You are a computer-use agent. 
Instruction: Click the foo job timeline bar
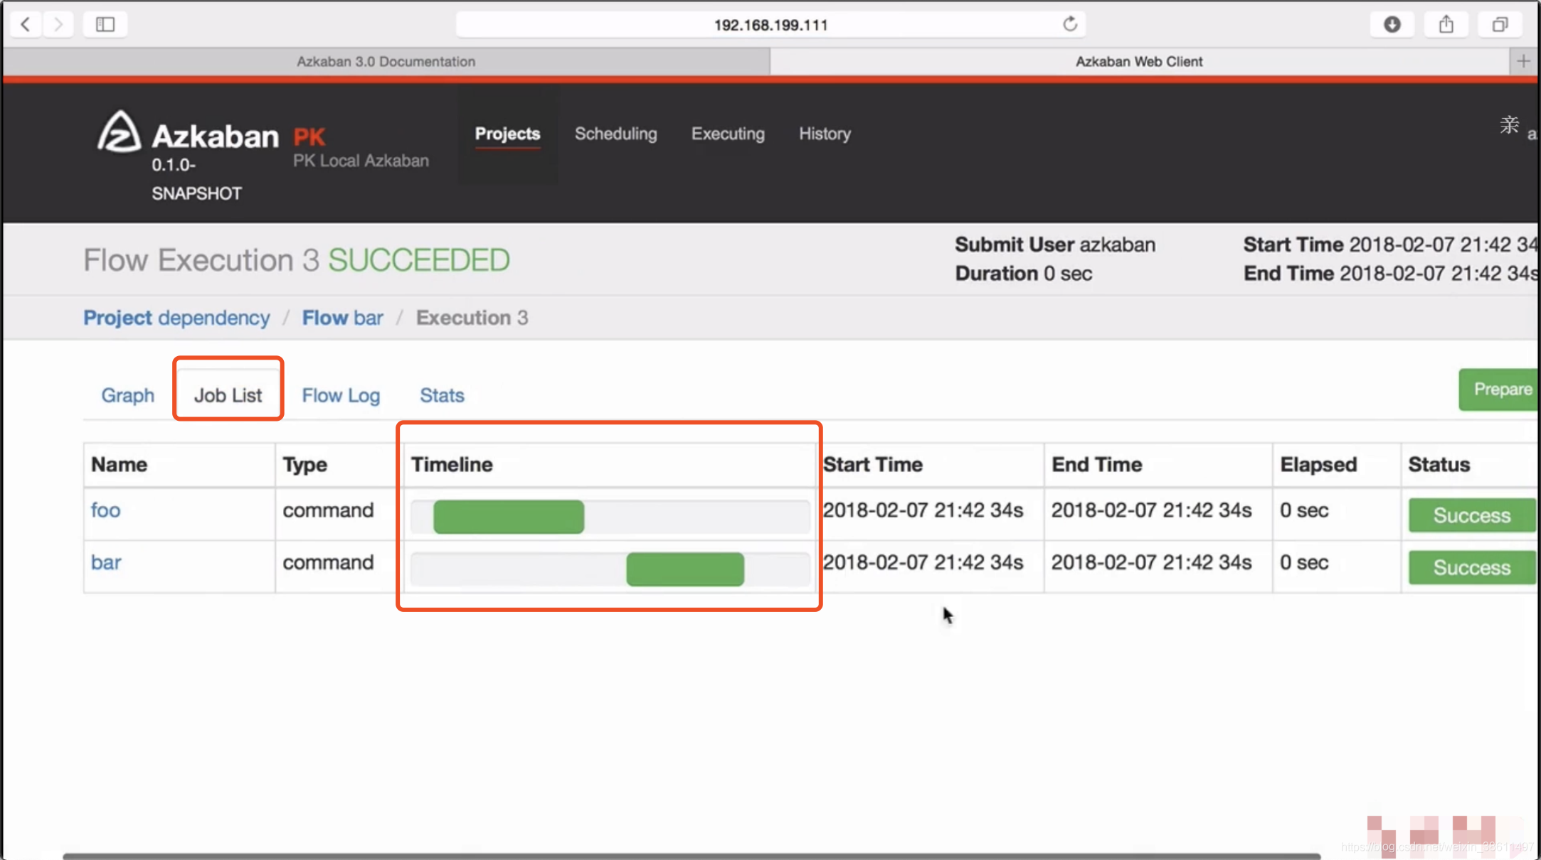(x=508, y=516)
